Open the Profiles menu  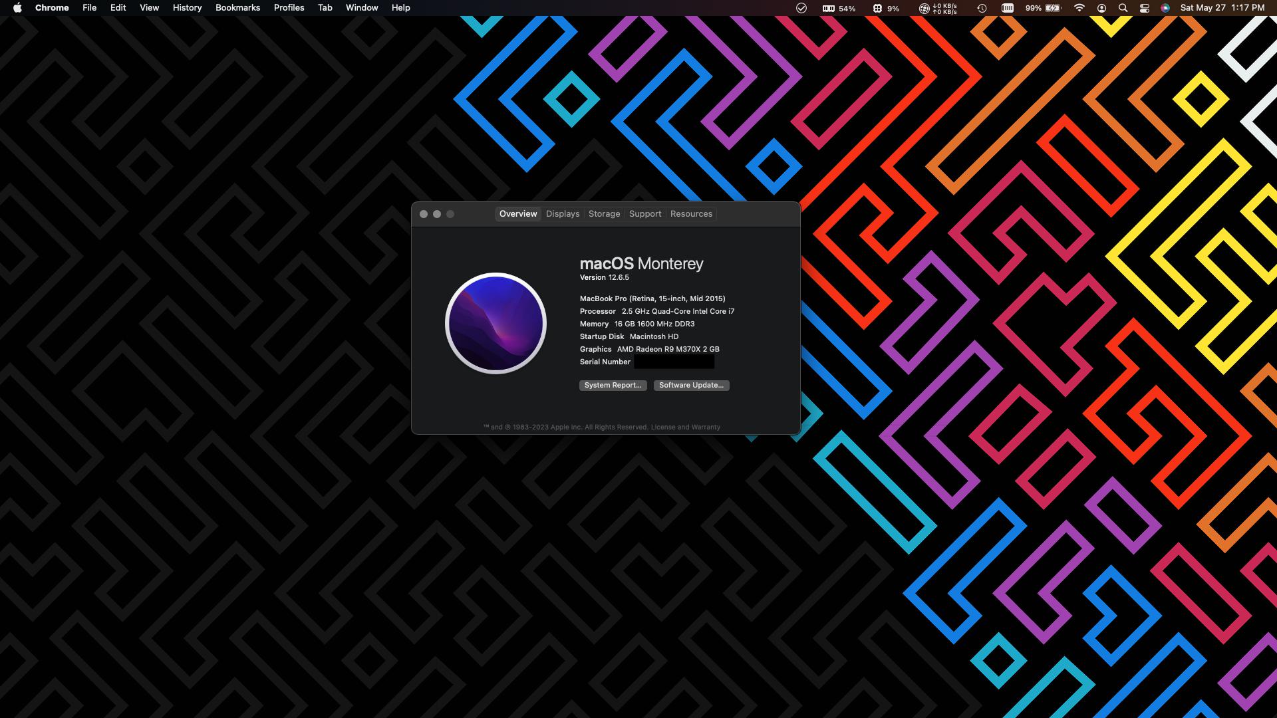289,8
